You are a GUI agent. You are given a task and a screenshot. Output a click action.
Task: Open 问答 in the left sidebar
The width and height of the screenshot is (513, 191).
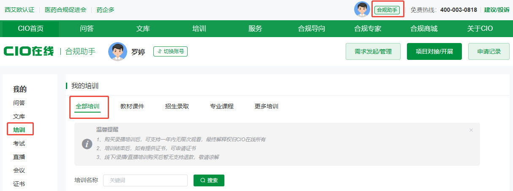click(x=19, y=103)
